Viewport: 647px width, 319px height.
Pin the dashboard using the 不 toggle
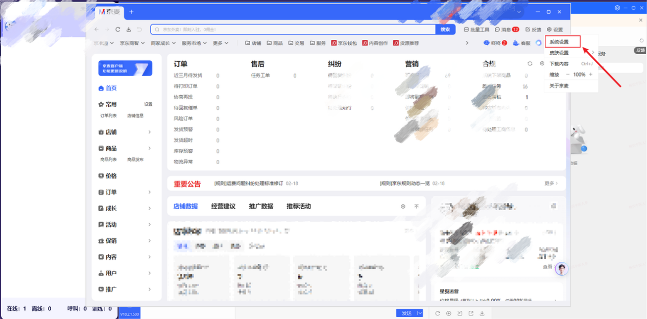[x=416, y=207]
